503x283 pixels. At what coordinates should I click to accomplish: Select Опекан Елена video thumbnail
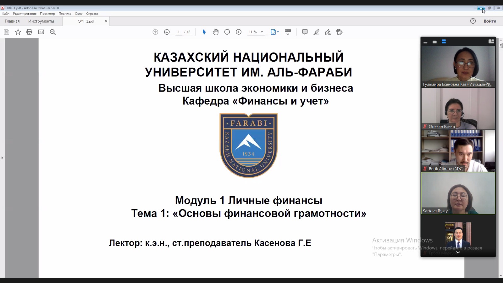coord(458,109)
